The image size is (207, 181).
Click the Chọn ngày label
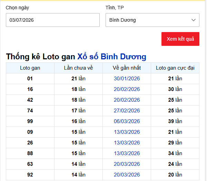pos(17,8)
